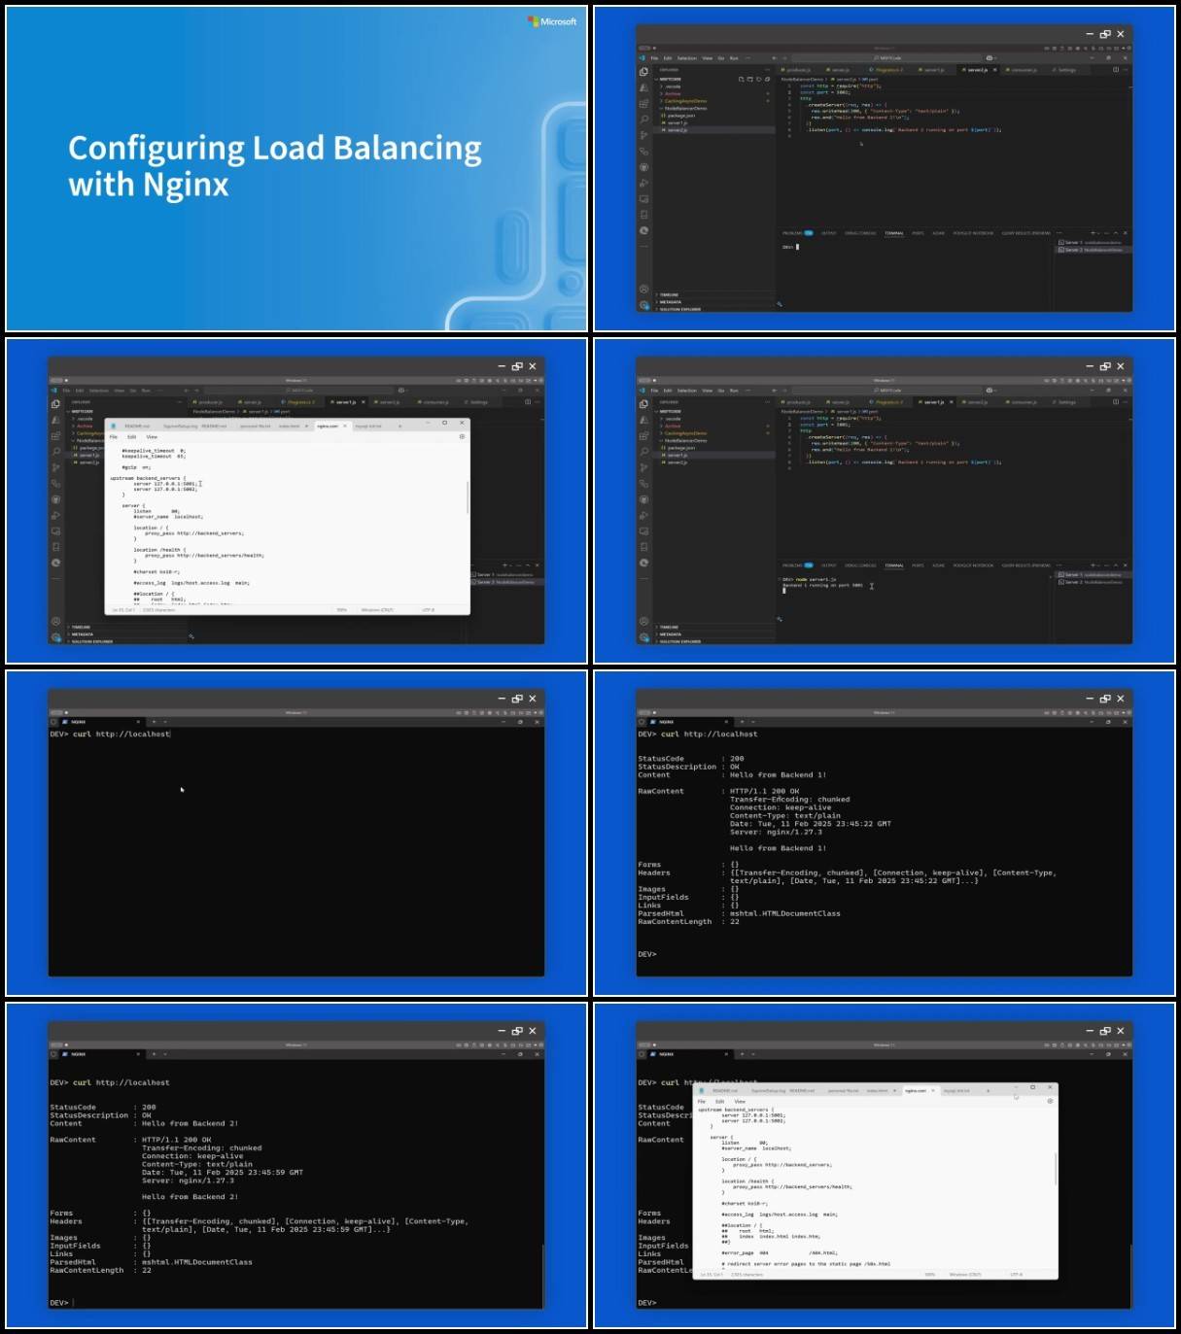Click new tab plus button in curl-command-only frame
Screen dimensions: 1181x1334
tap(154, 722)
